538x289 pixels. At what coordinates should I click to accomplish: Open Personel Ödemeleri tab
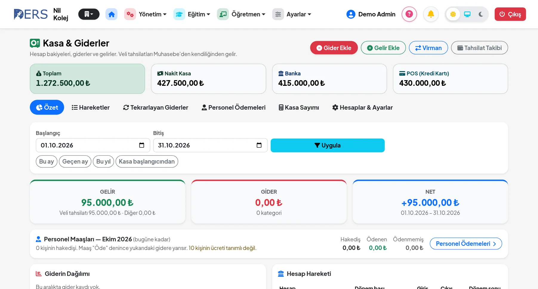pyautogui.click(x=233, y=107)
